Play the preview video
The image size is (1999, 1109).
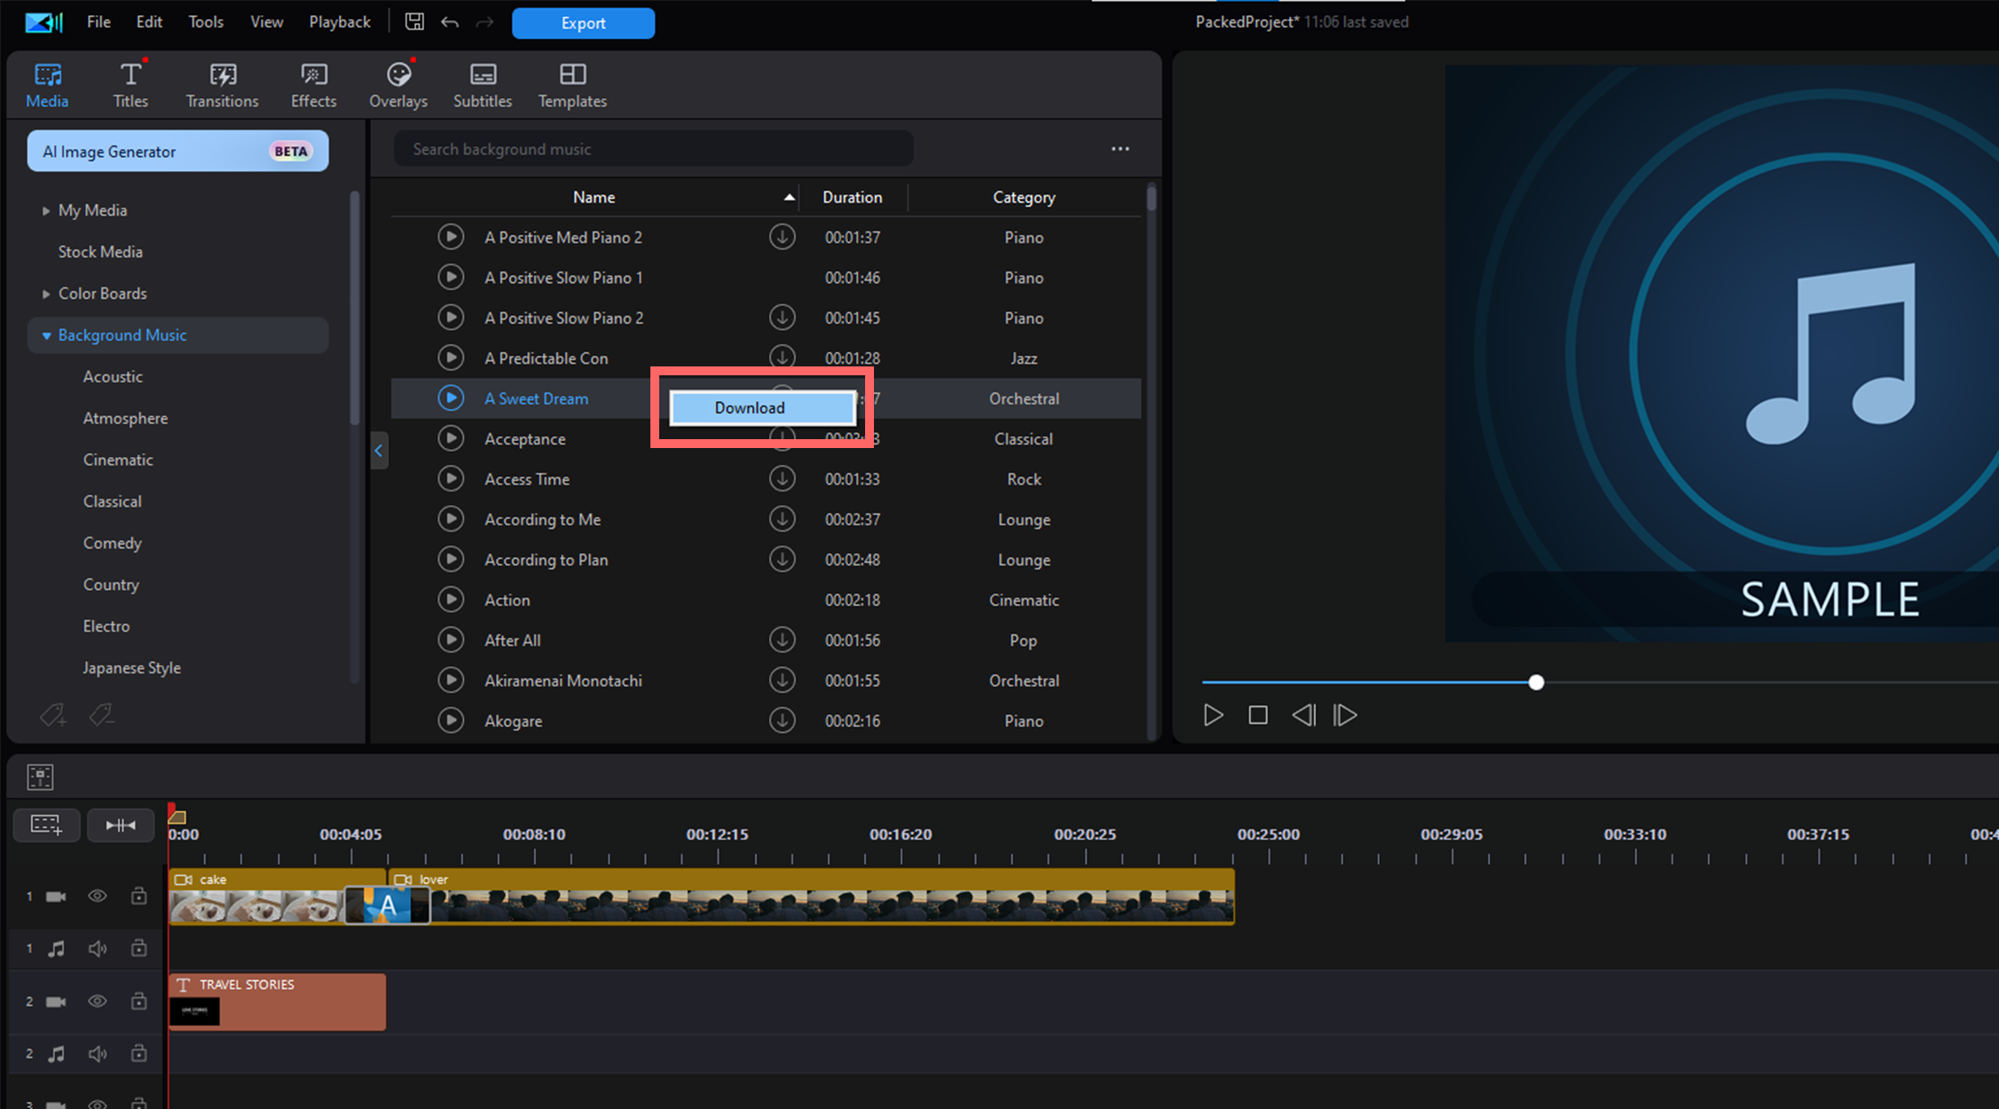[1213, 715]
